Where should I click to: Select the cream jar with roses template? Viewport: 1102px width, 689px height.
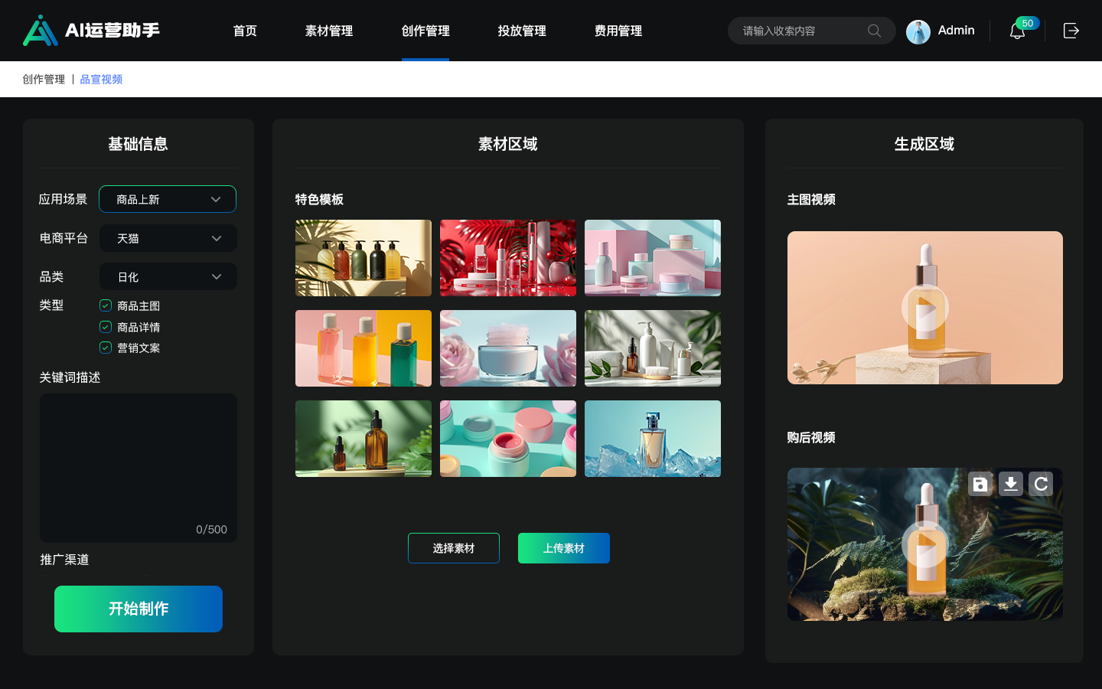508,348
